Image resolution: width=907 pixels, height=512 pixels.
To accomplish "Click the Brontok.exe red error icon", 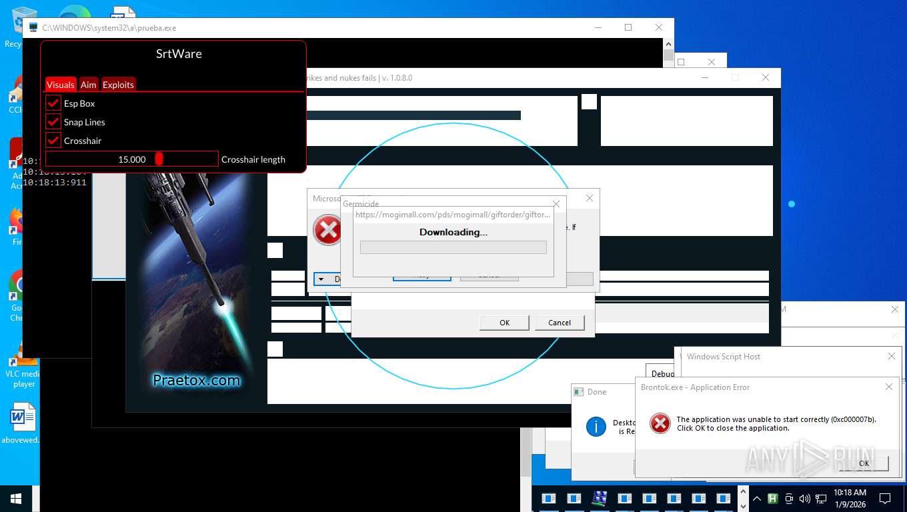I will pyautogui.click(x=660, y=423).
